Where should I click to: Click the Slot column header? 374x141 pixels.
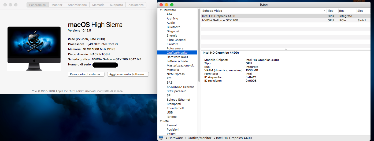364,11
